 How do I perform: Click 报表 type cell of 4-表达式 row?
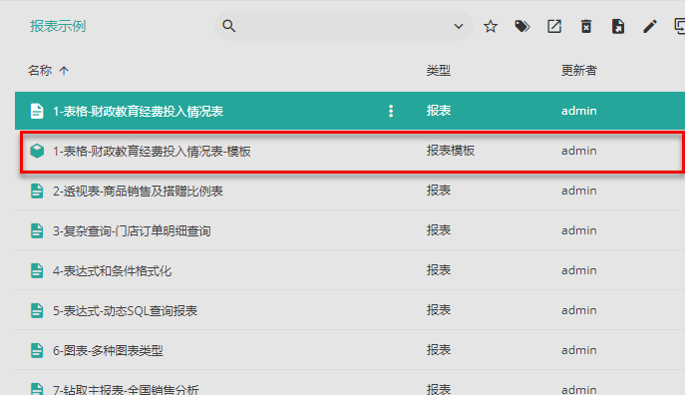pos(438,270)
